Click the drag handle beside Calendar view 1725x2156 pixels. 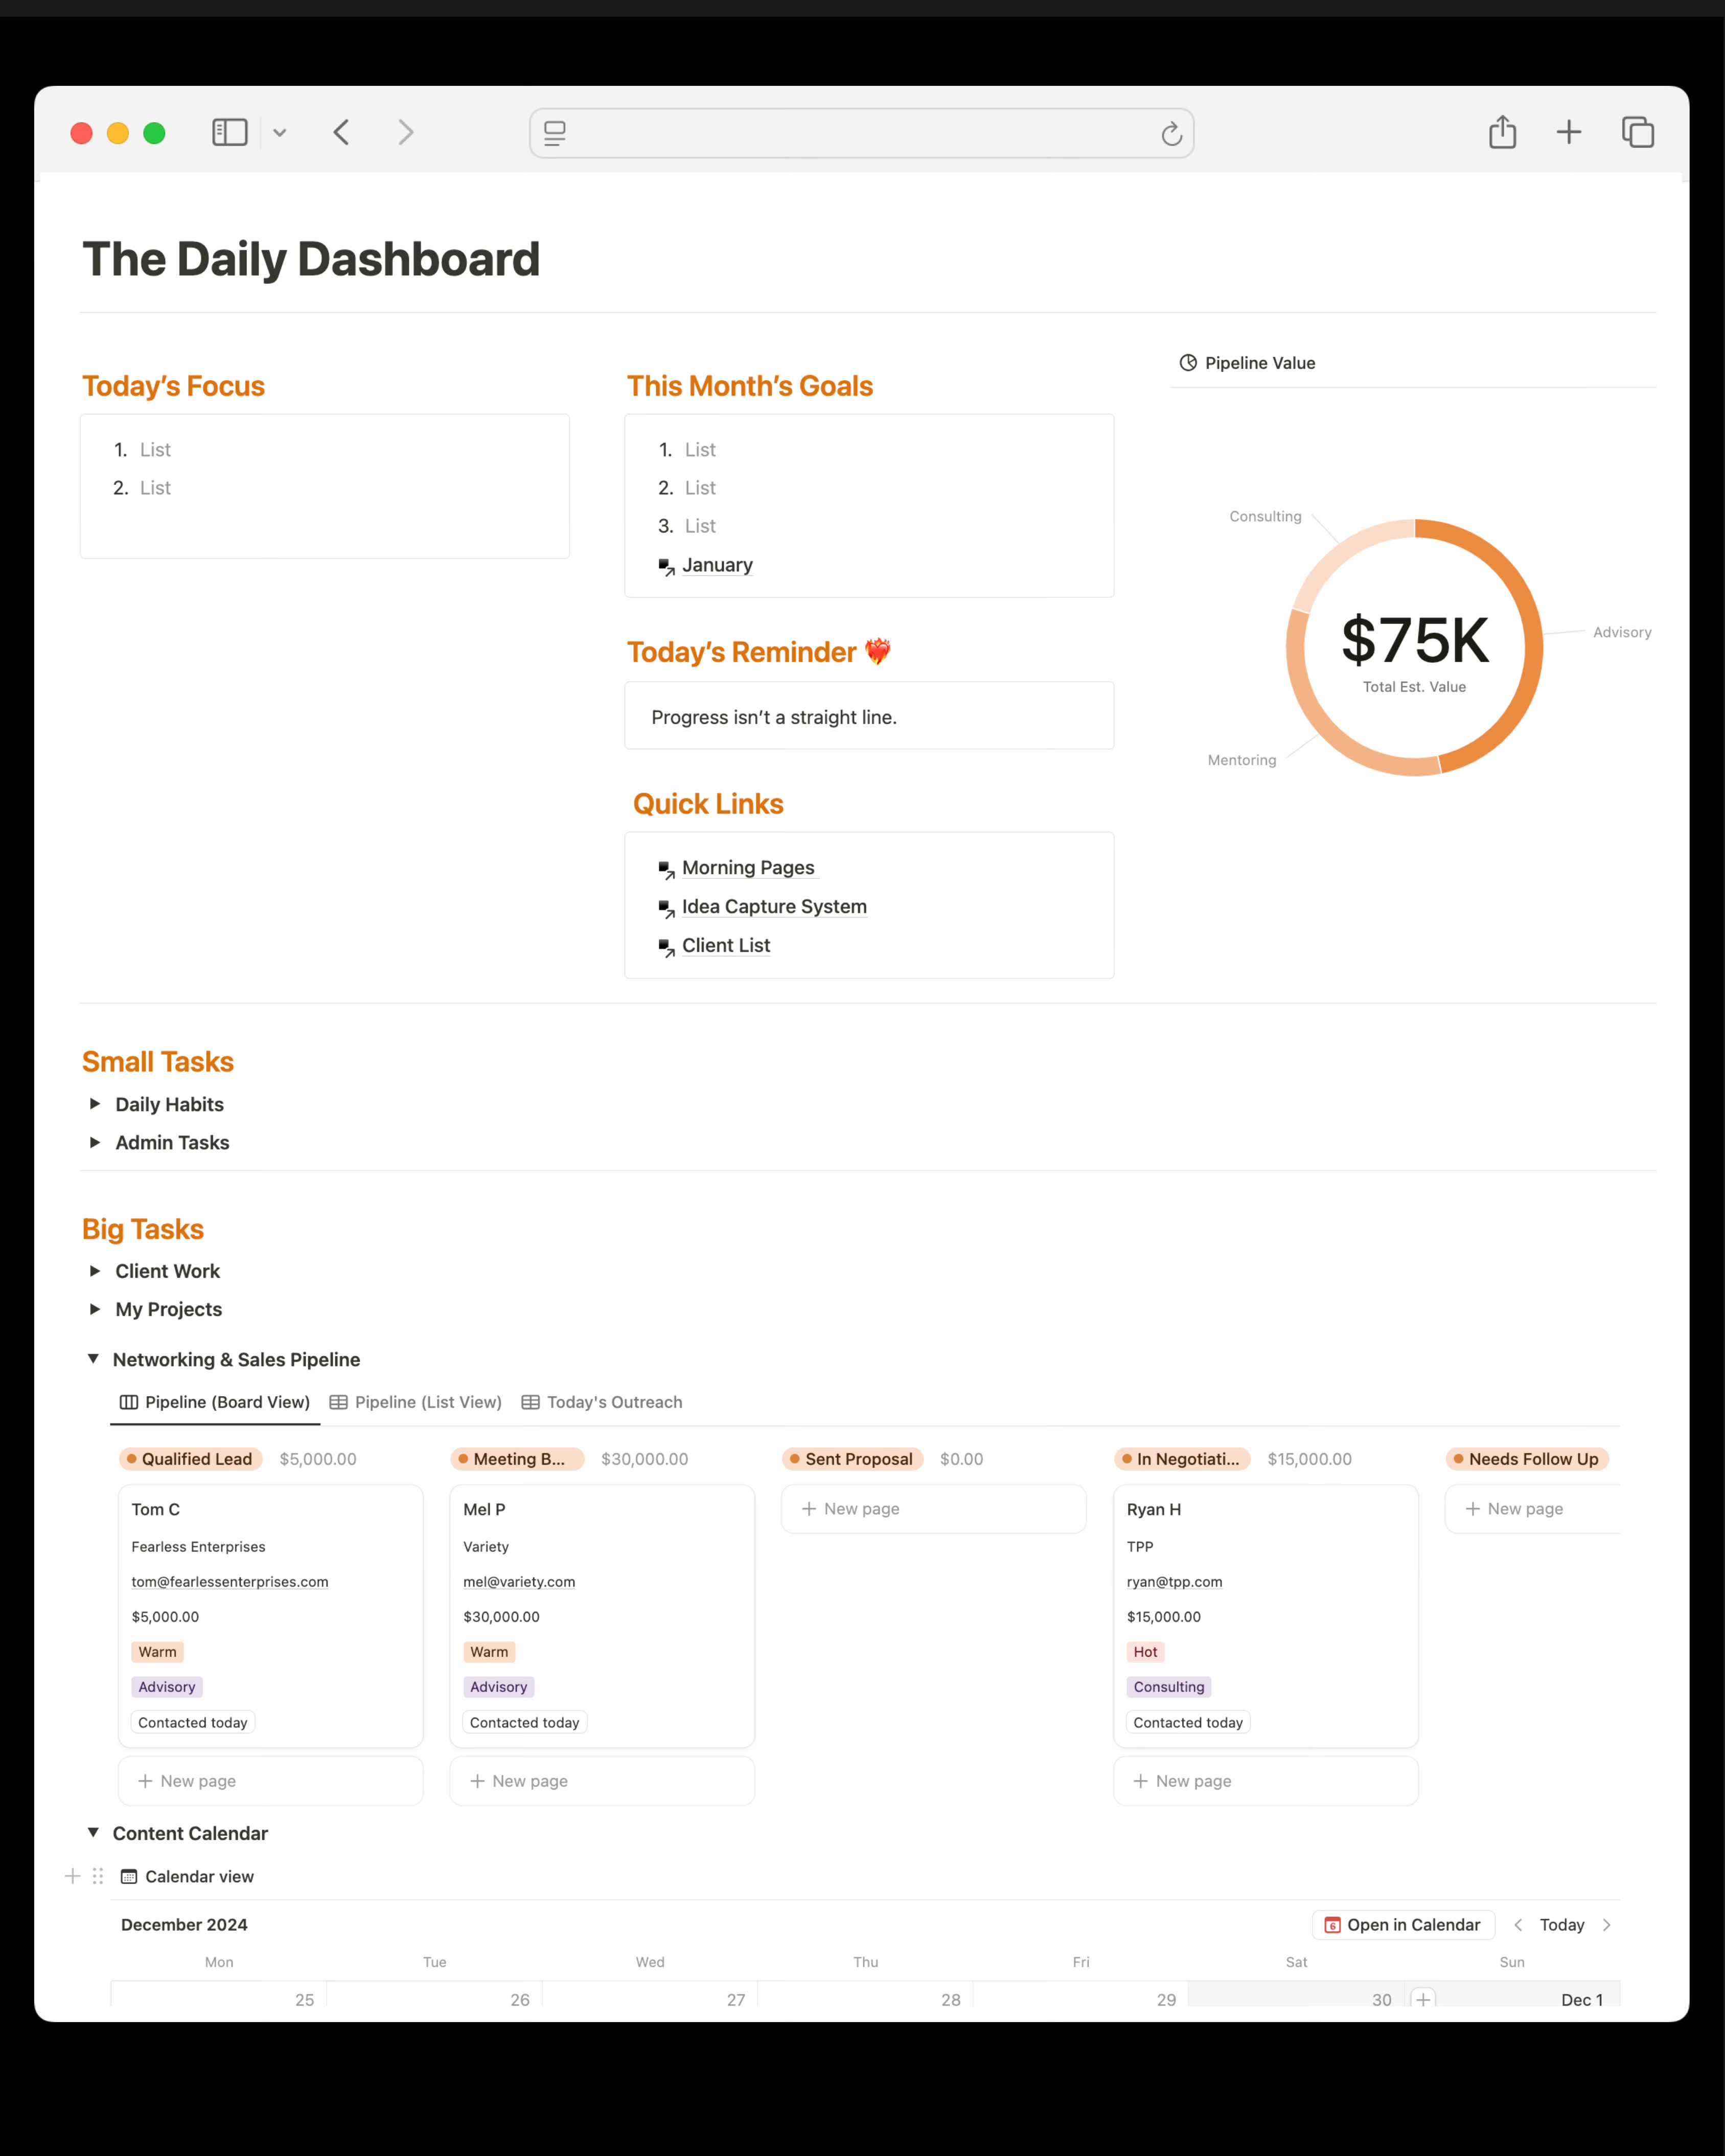pos(97,1876)
